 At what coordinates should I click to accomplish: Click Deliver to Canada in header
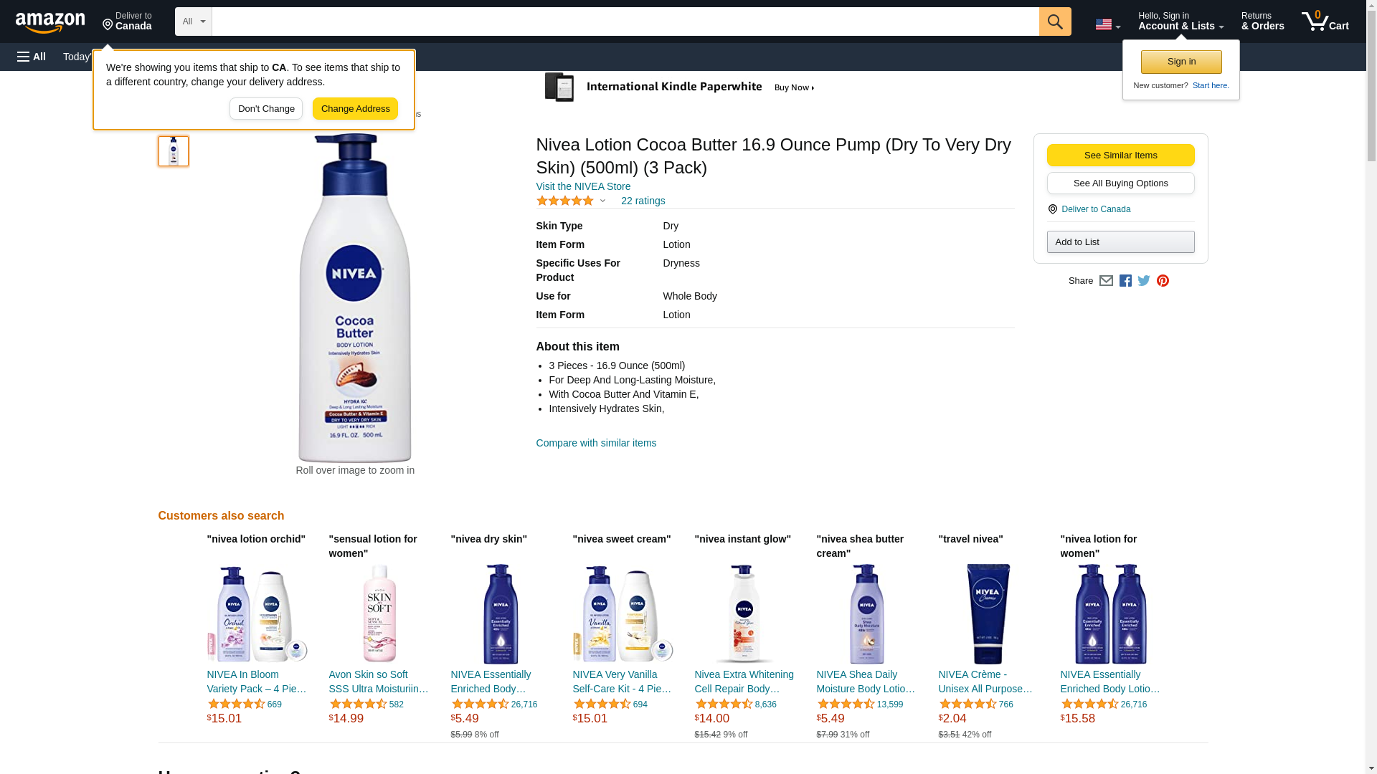[127, 21]
